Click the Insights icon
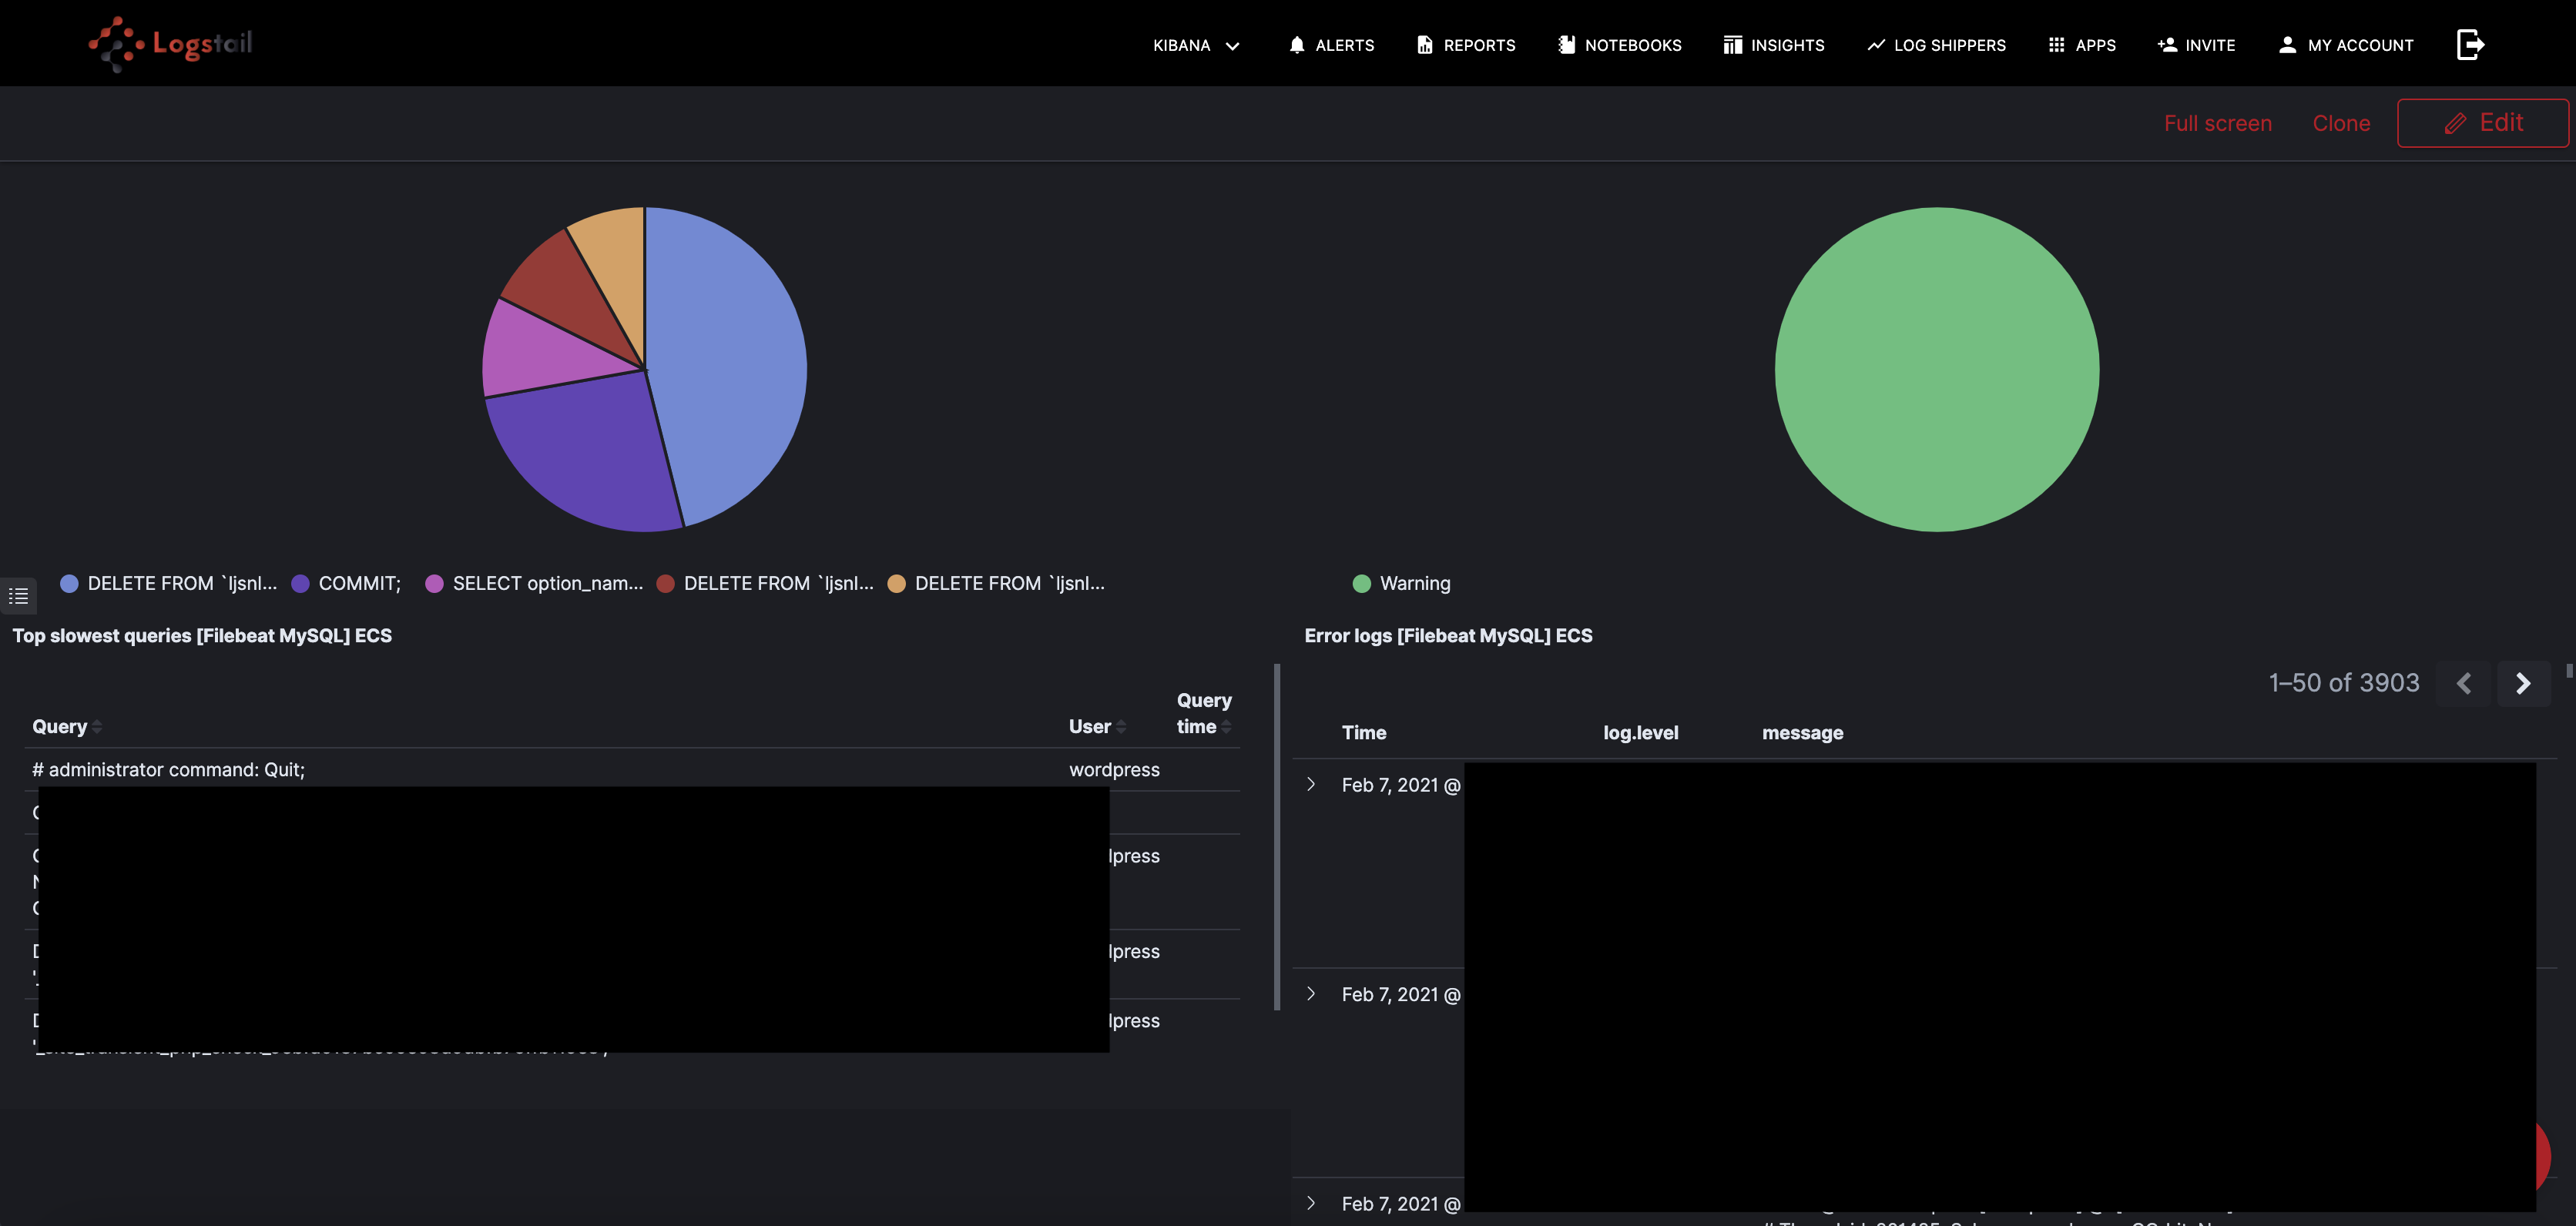 1732,45
